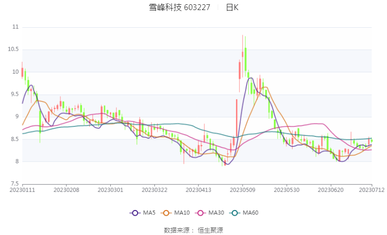Click the 9.5 y-axis value label
This screenshot has width=387, height=235.
pyautogui.click(x=14, y=94)
